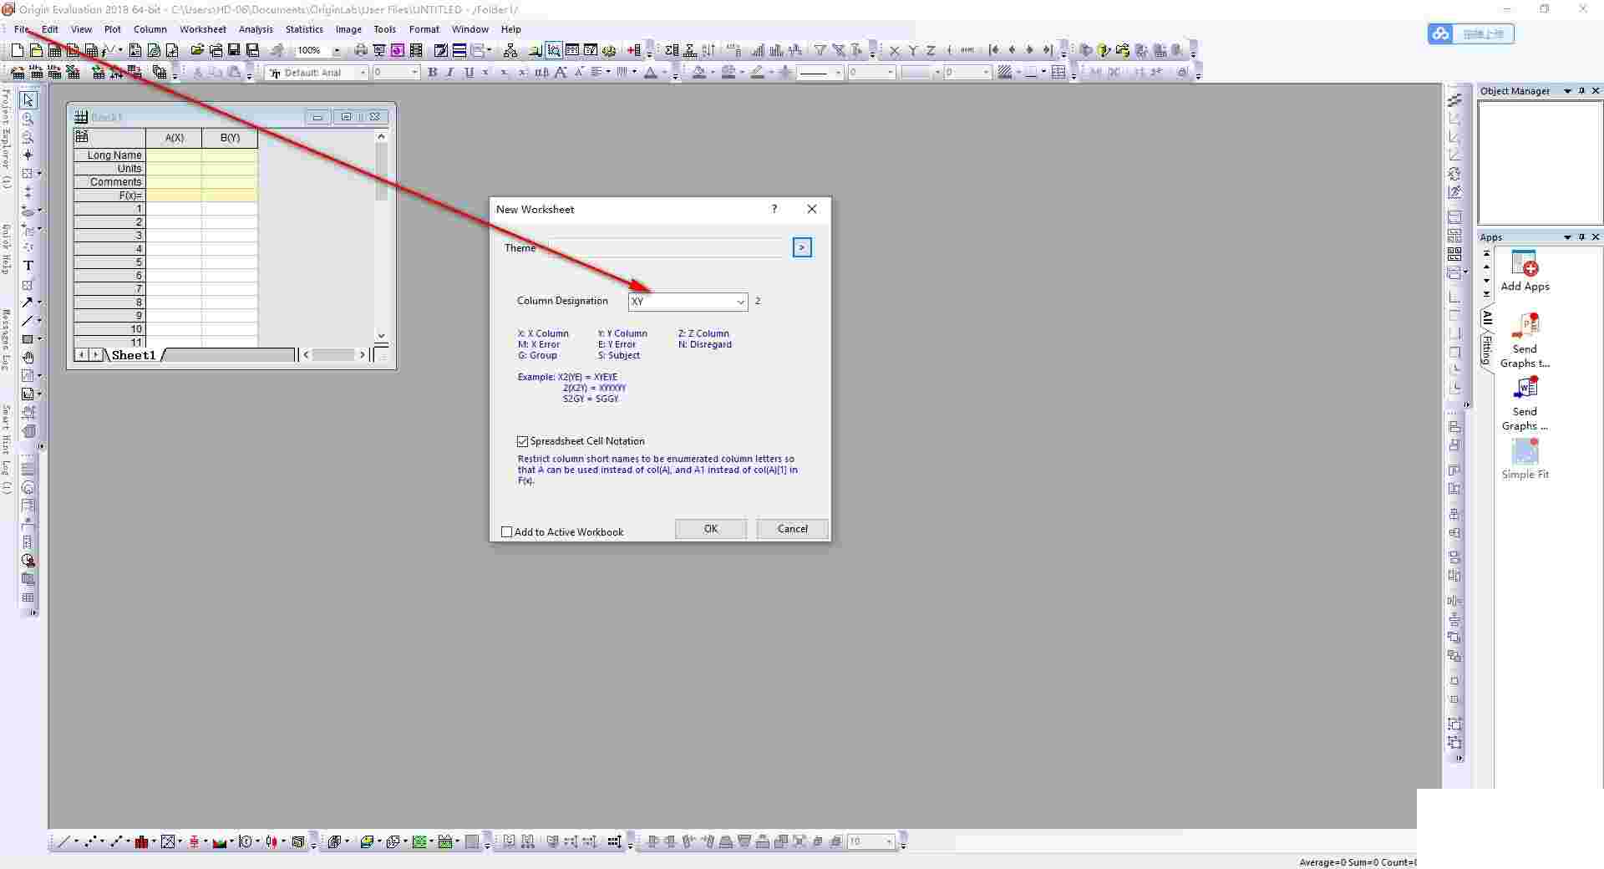Open the bottom toolbar size dropdown showing 10
Image resolution: width=1604 pixels, height=869 pixels.
(889, 841)
